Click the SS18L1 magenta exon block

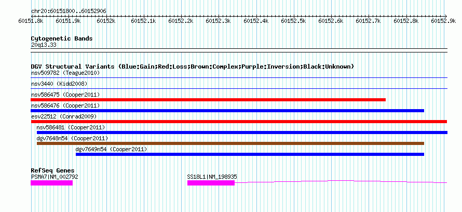pos(211,183)
